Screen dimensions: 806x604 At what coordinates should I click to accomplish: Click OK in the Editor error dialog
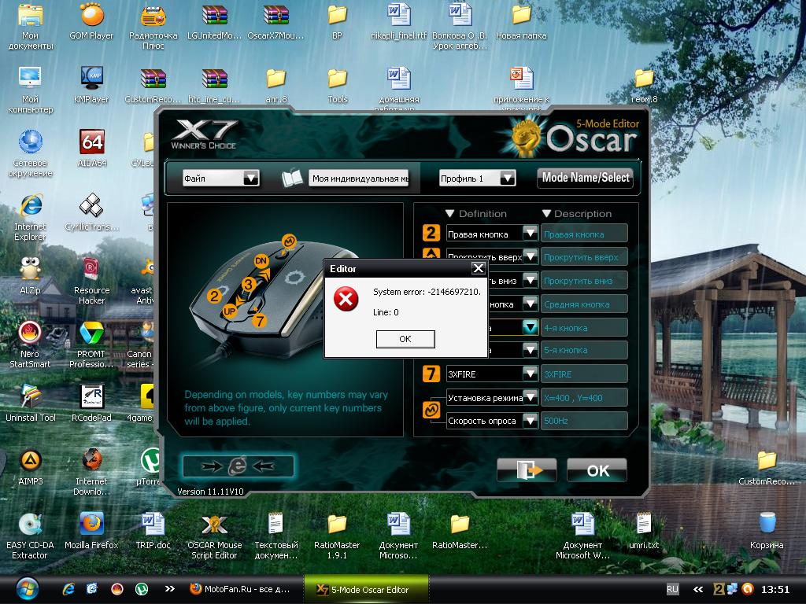click(x=405, y=339)
